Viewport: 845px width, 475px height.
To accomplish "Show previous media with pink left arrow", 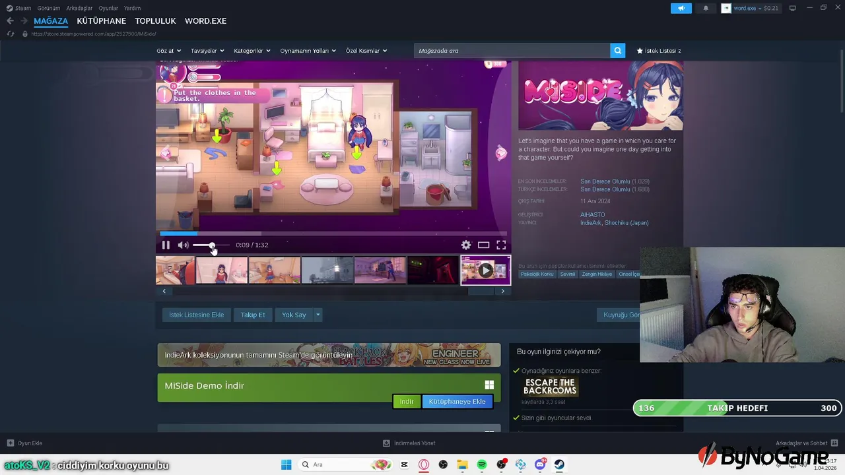I will click(166, 153).
